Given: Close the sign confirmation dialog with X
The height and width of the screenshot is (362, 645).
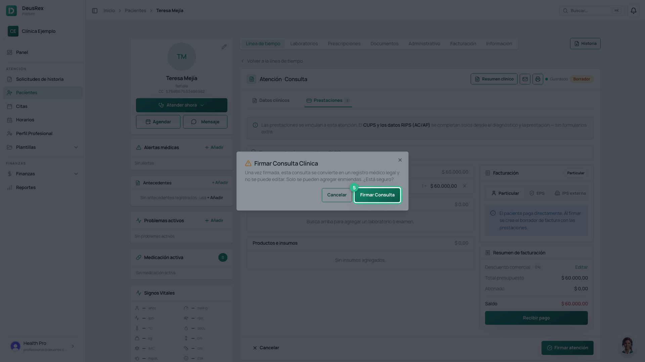Looking at the screenshot, I should point(400,160).
